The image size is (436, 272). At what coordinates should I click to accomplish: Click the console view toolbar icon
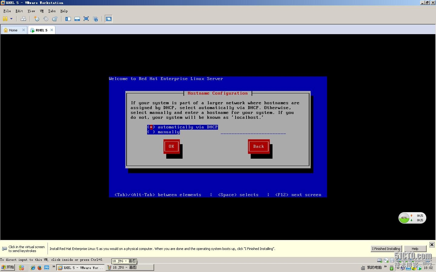coord(109,19)
